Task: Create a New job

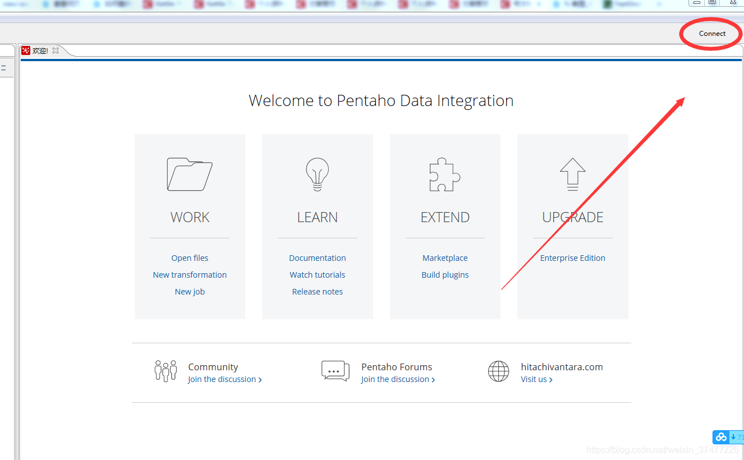Action: [x=190, y=292]
